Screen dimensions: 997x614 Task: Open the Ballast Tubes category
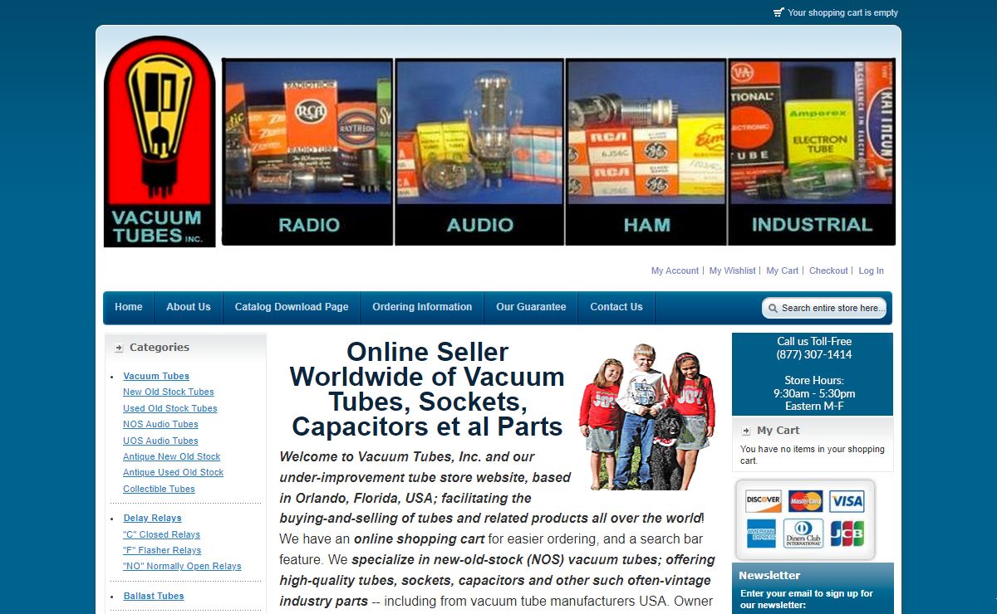point(154,596)
